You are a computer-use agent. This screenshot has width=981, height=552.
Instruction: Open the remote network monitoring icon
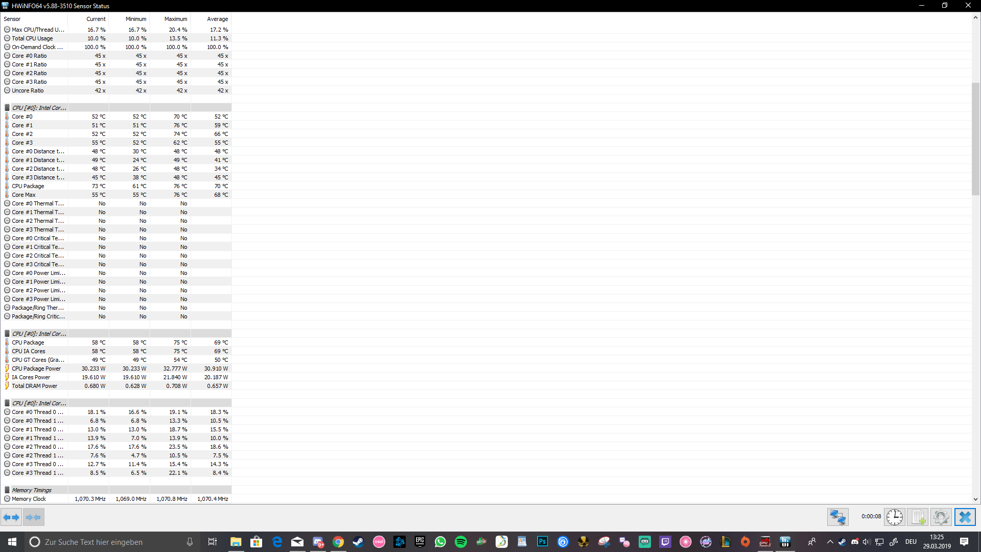point(837,517)
